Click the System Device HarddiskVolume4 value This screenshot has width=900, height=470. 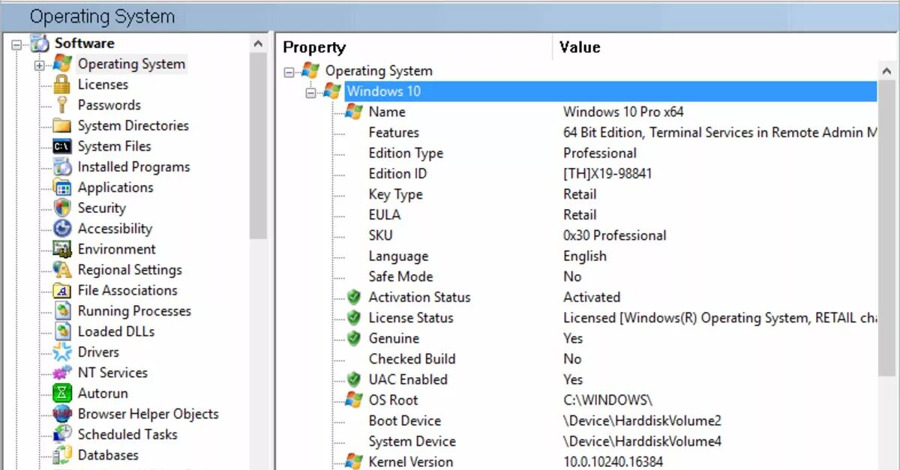click(x=642, y=442)
